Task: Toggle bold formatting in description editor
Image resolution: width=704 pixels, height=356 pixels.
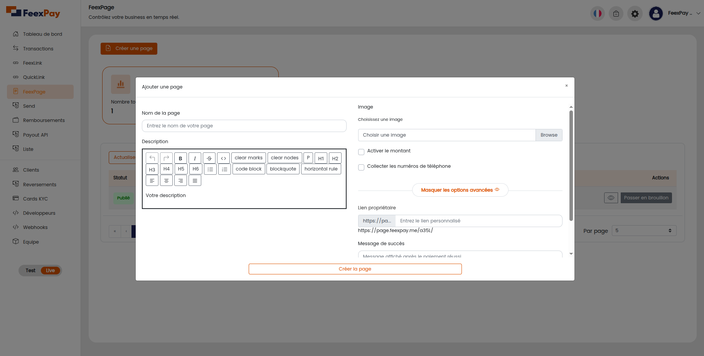Action: (180, 158)
